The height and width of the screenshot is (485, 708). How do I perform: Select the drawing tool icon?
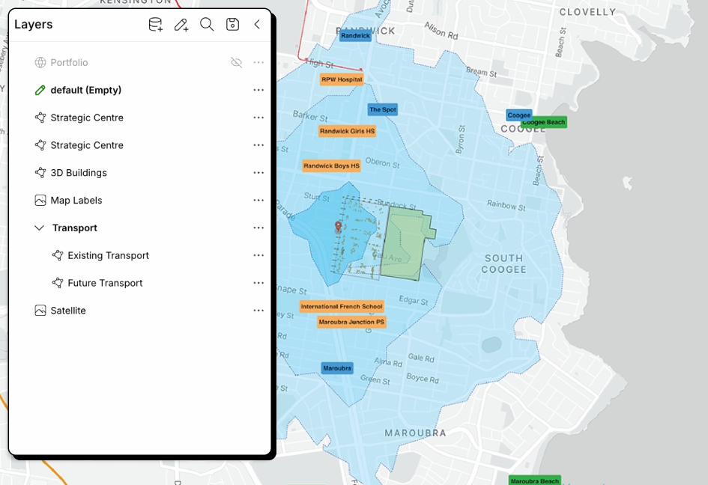tap(181, 24)
